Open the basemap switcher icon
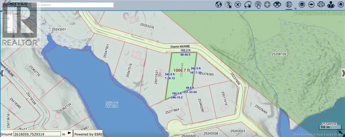 tap(311, 4)
